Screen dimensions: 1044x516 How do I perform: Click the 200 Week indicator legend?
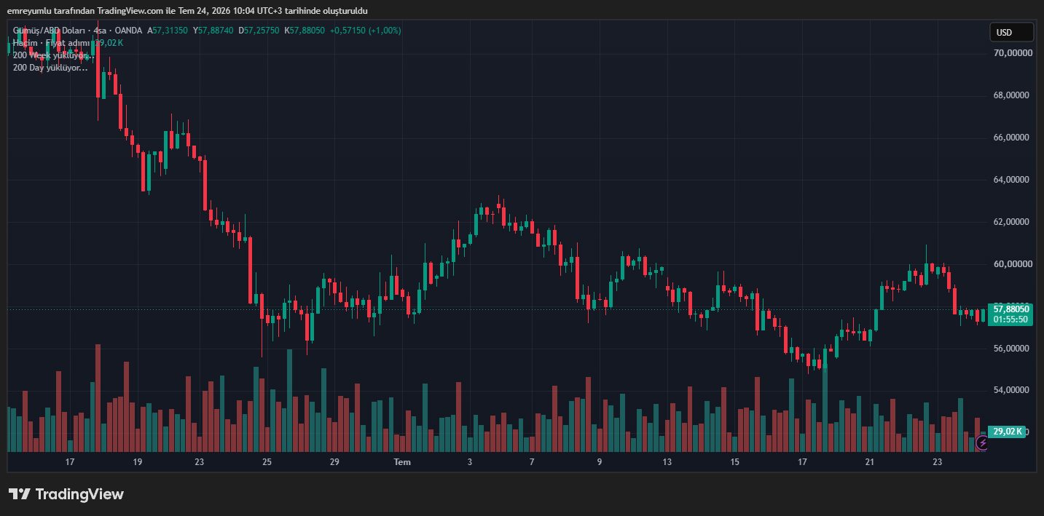[x=50, y=55]
